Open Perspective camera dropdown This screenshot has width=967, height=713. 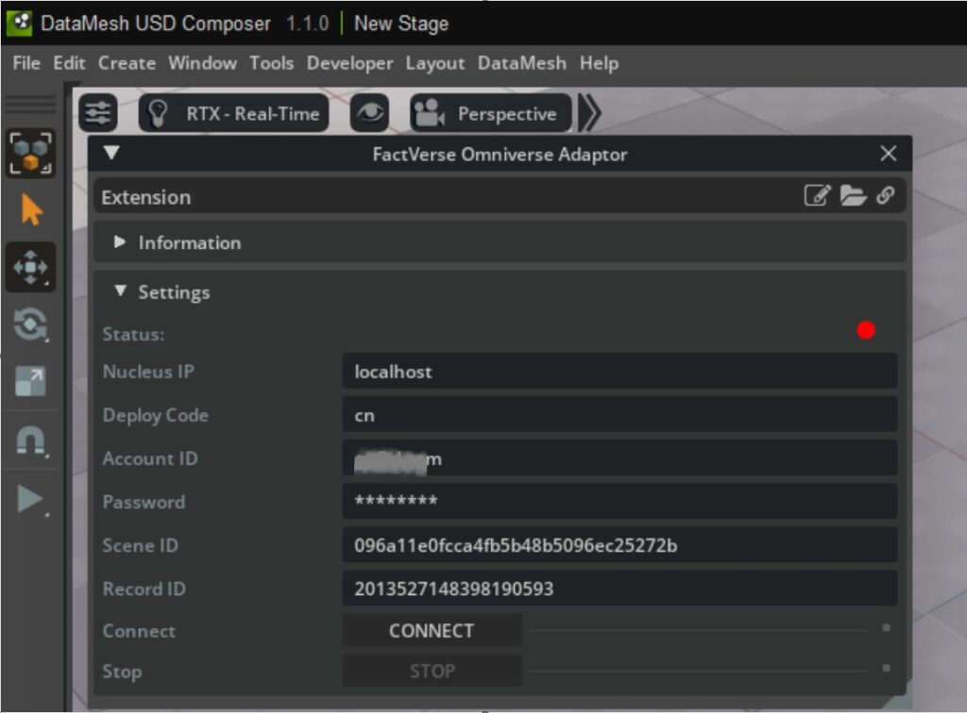click(491, 114)
